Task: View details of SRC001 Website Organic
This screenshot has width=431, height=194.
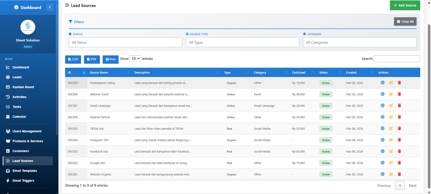Action: [x=383, y=174]
